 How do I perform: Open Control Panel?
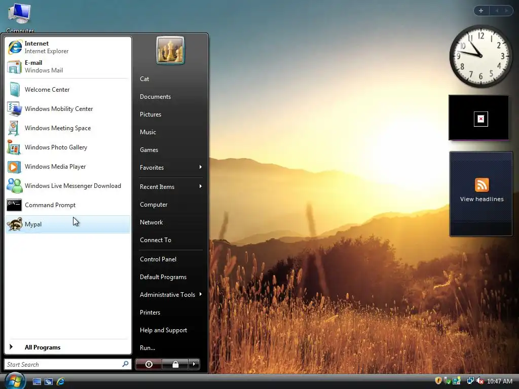click(171, 259)
